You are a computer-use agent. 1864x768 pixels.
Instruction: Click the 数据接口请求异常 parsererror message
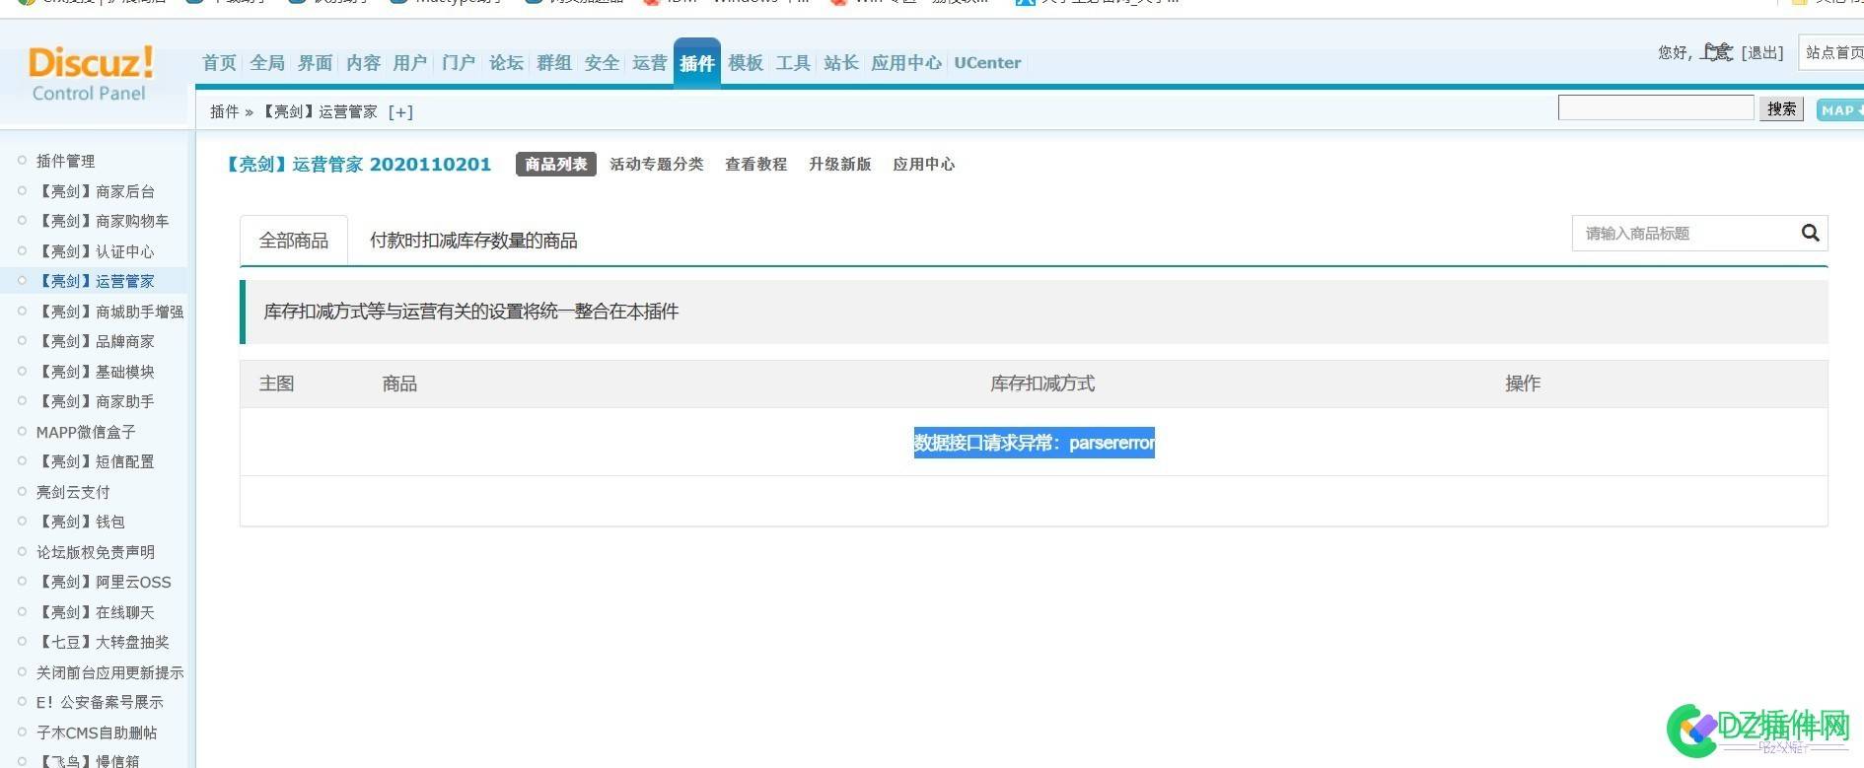point(1034,443)
